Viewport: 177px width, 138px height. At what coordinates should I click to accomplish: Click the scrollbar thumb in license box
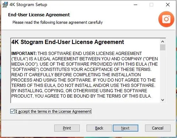162,47
